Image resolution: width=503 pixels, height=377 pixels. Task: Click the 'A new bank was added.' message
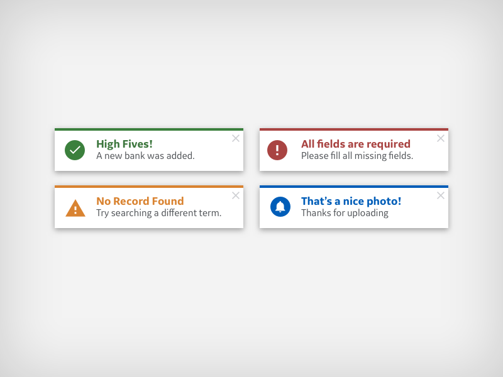pyautogui.click(x=145, y=156)
